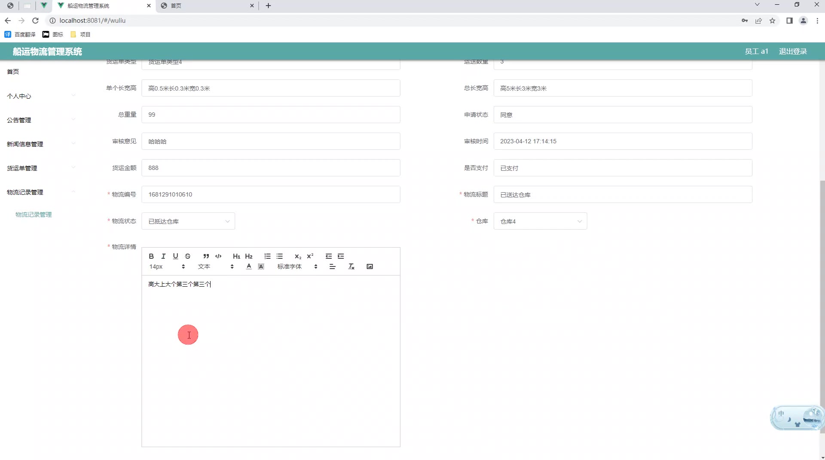Open the text color picker

click(x=249, y=266)
